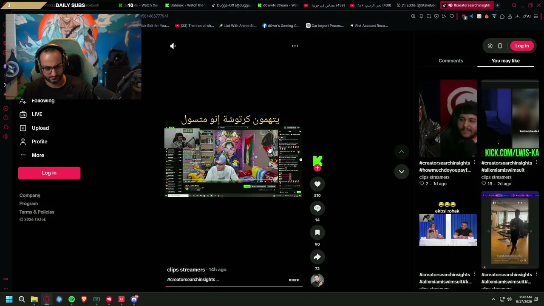Mute the TikTok video with the speaker icon
This screenshot has width=544, height=306.
(x=173, y=46)
